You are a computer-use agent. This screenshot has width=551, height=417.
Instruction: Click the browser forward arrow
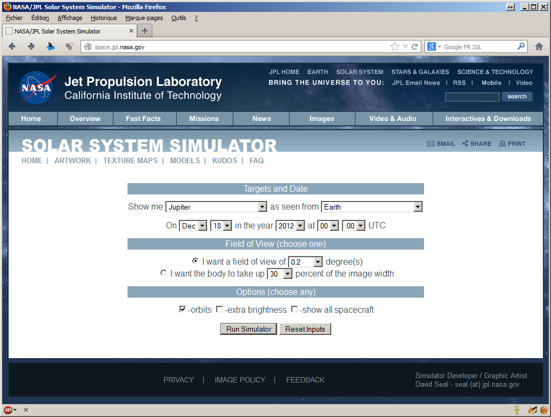(x=31, y=46)
